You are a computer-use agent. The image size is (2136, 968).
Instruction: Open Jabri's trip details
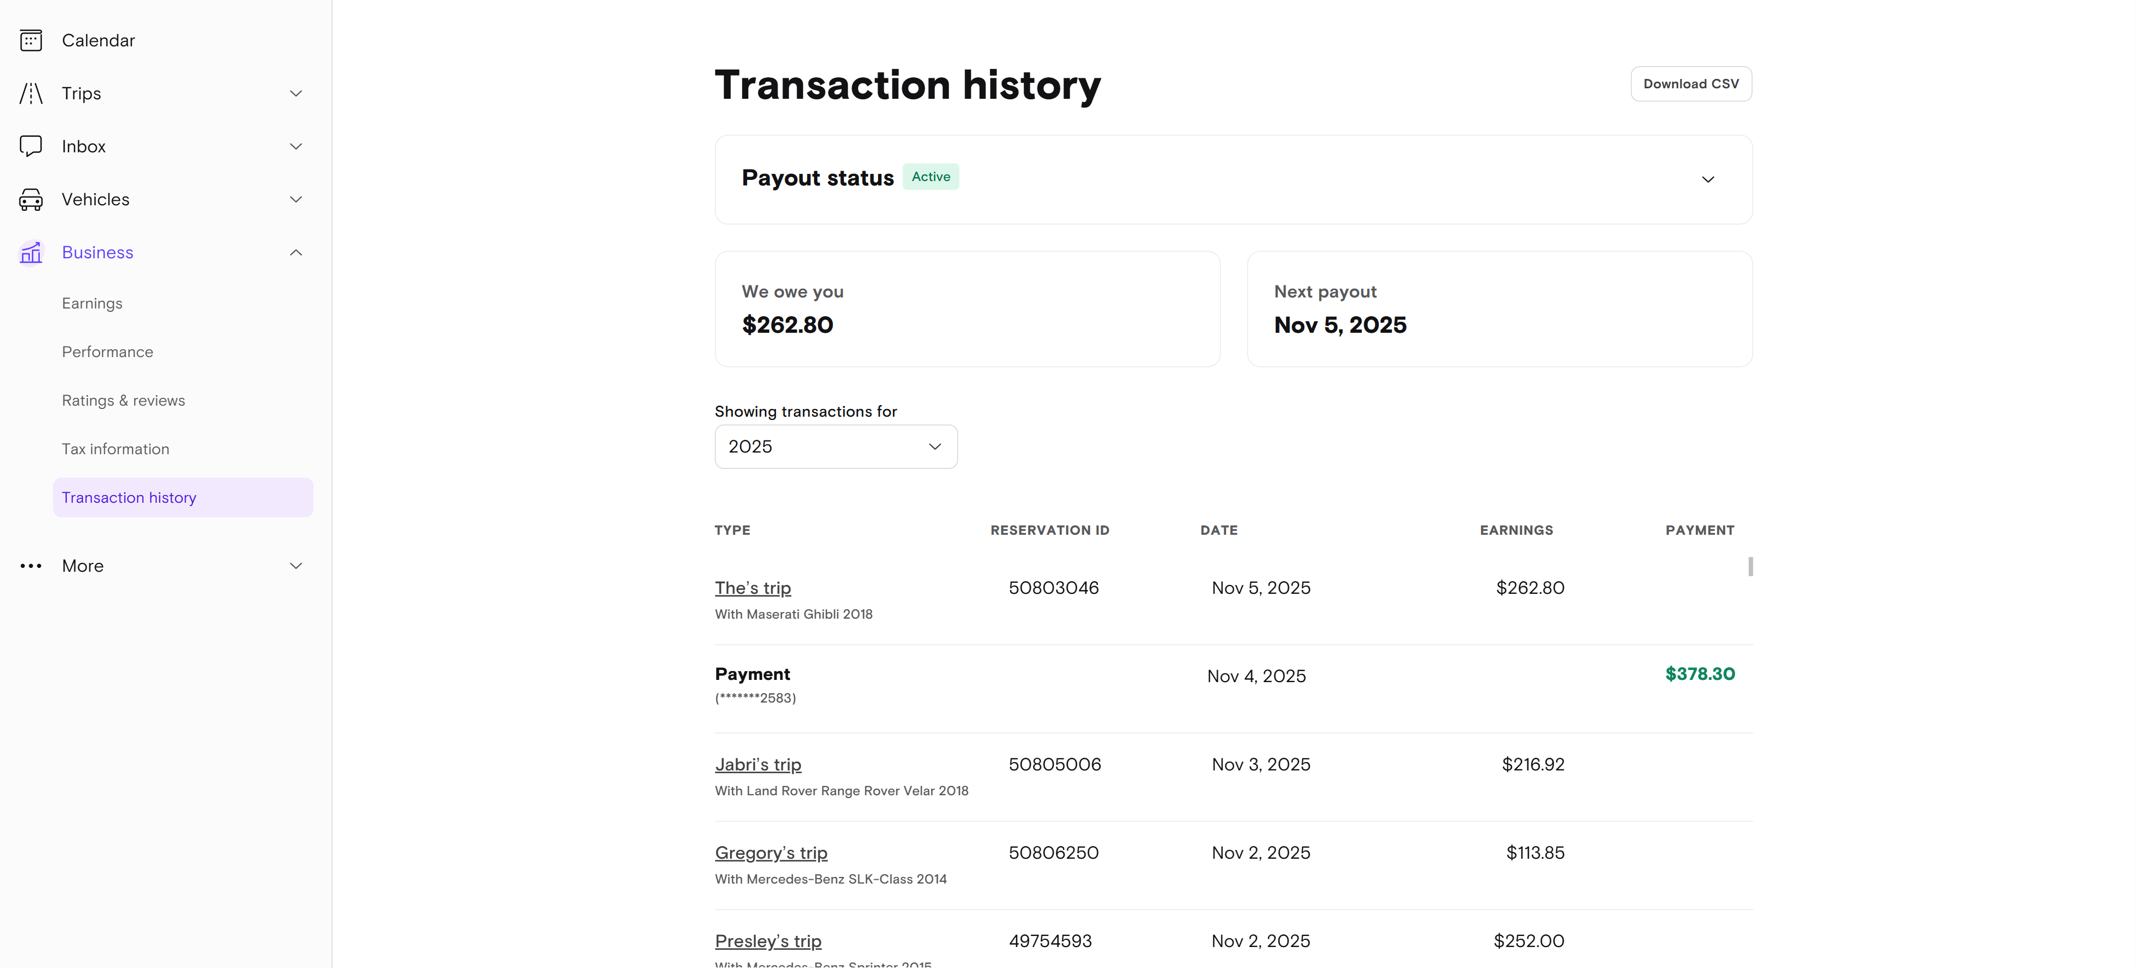(757, 764)
